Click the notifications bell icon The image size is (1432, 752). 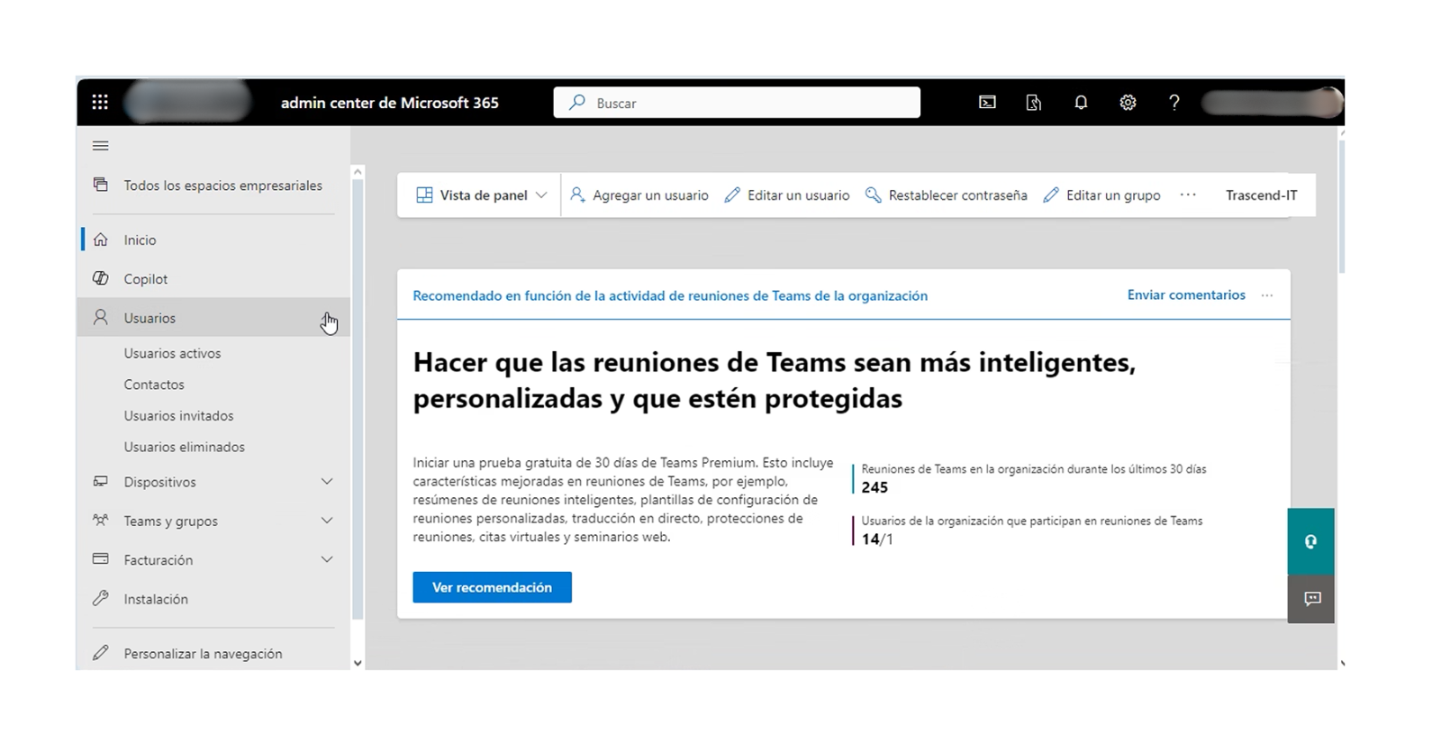pyautogui.click(x=1081, y=103)
